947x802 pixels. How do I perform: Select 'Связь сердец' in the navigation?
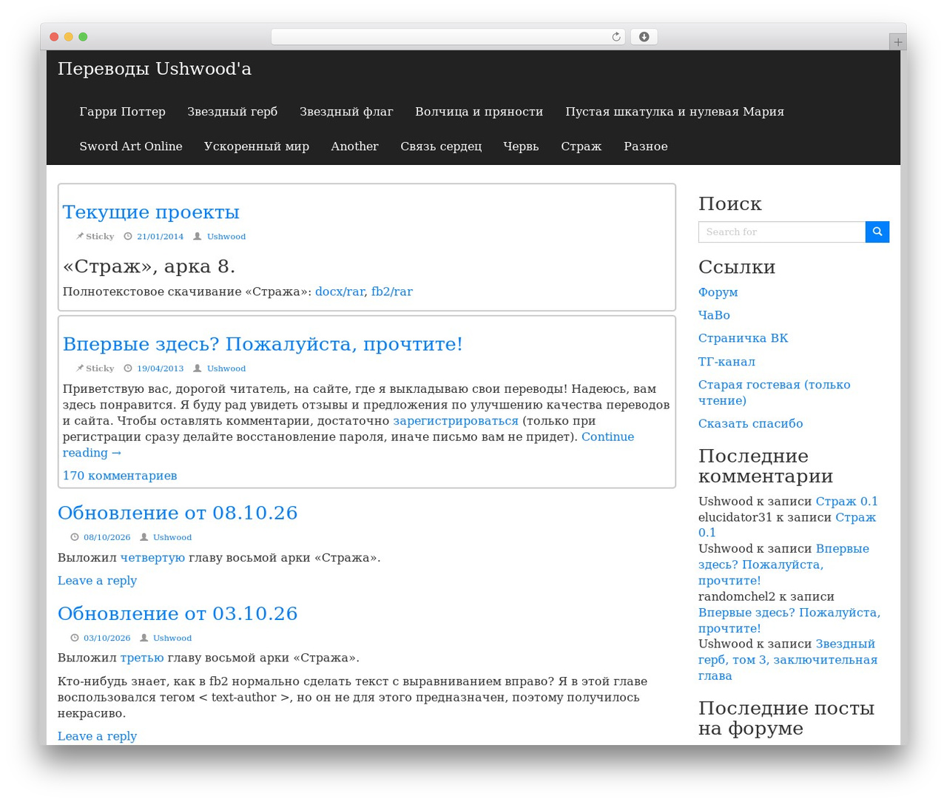tap(441, 146)
